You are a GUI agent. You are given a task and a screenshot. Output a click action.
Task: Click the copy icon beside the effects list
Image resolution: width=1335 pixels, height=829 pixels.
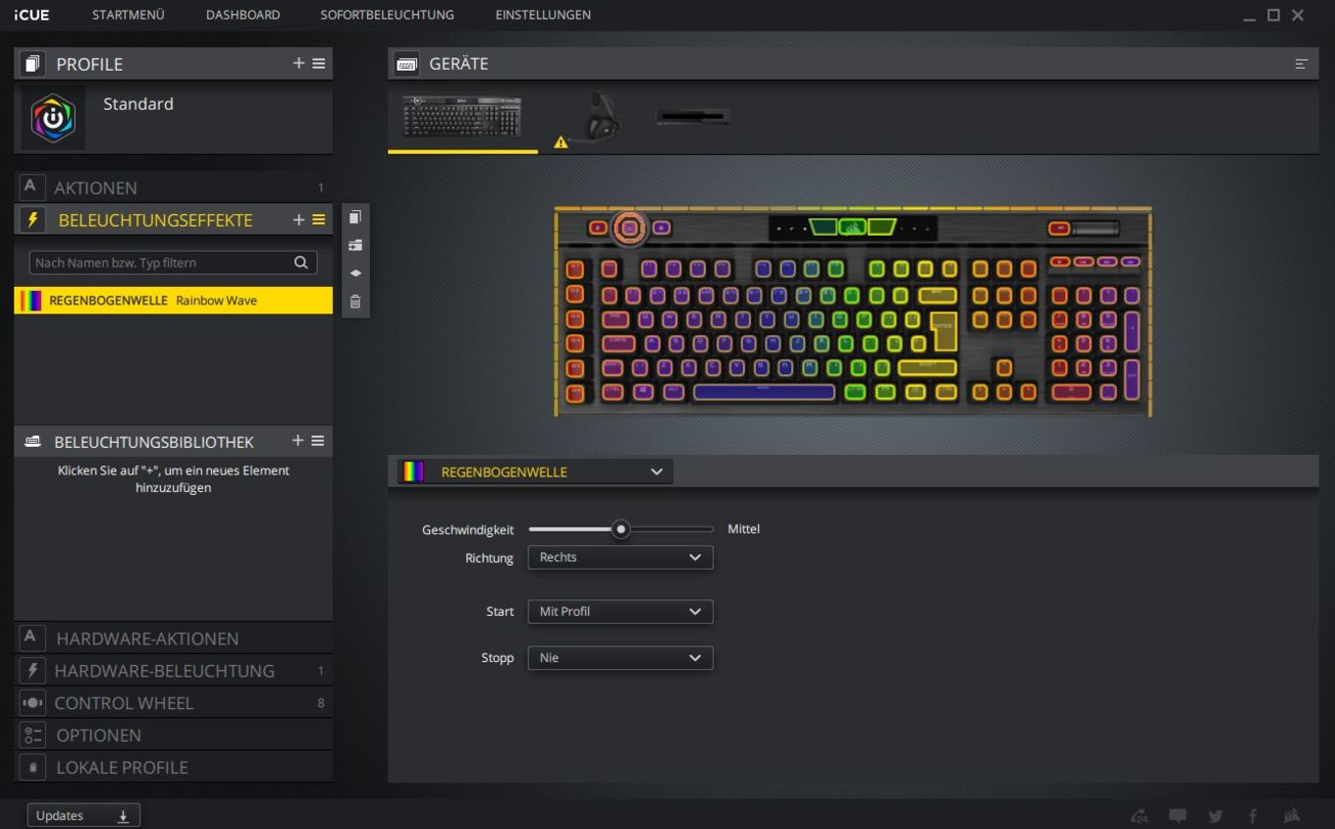point(355,217)
